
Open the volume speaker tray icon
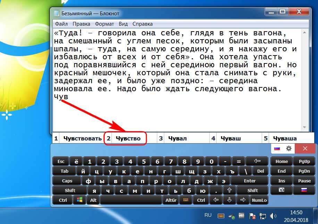pyautogui.click(x=274, y=216)
